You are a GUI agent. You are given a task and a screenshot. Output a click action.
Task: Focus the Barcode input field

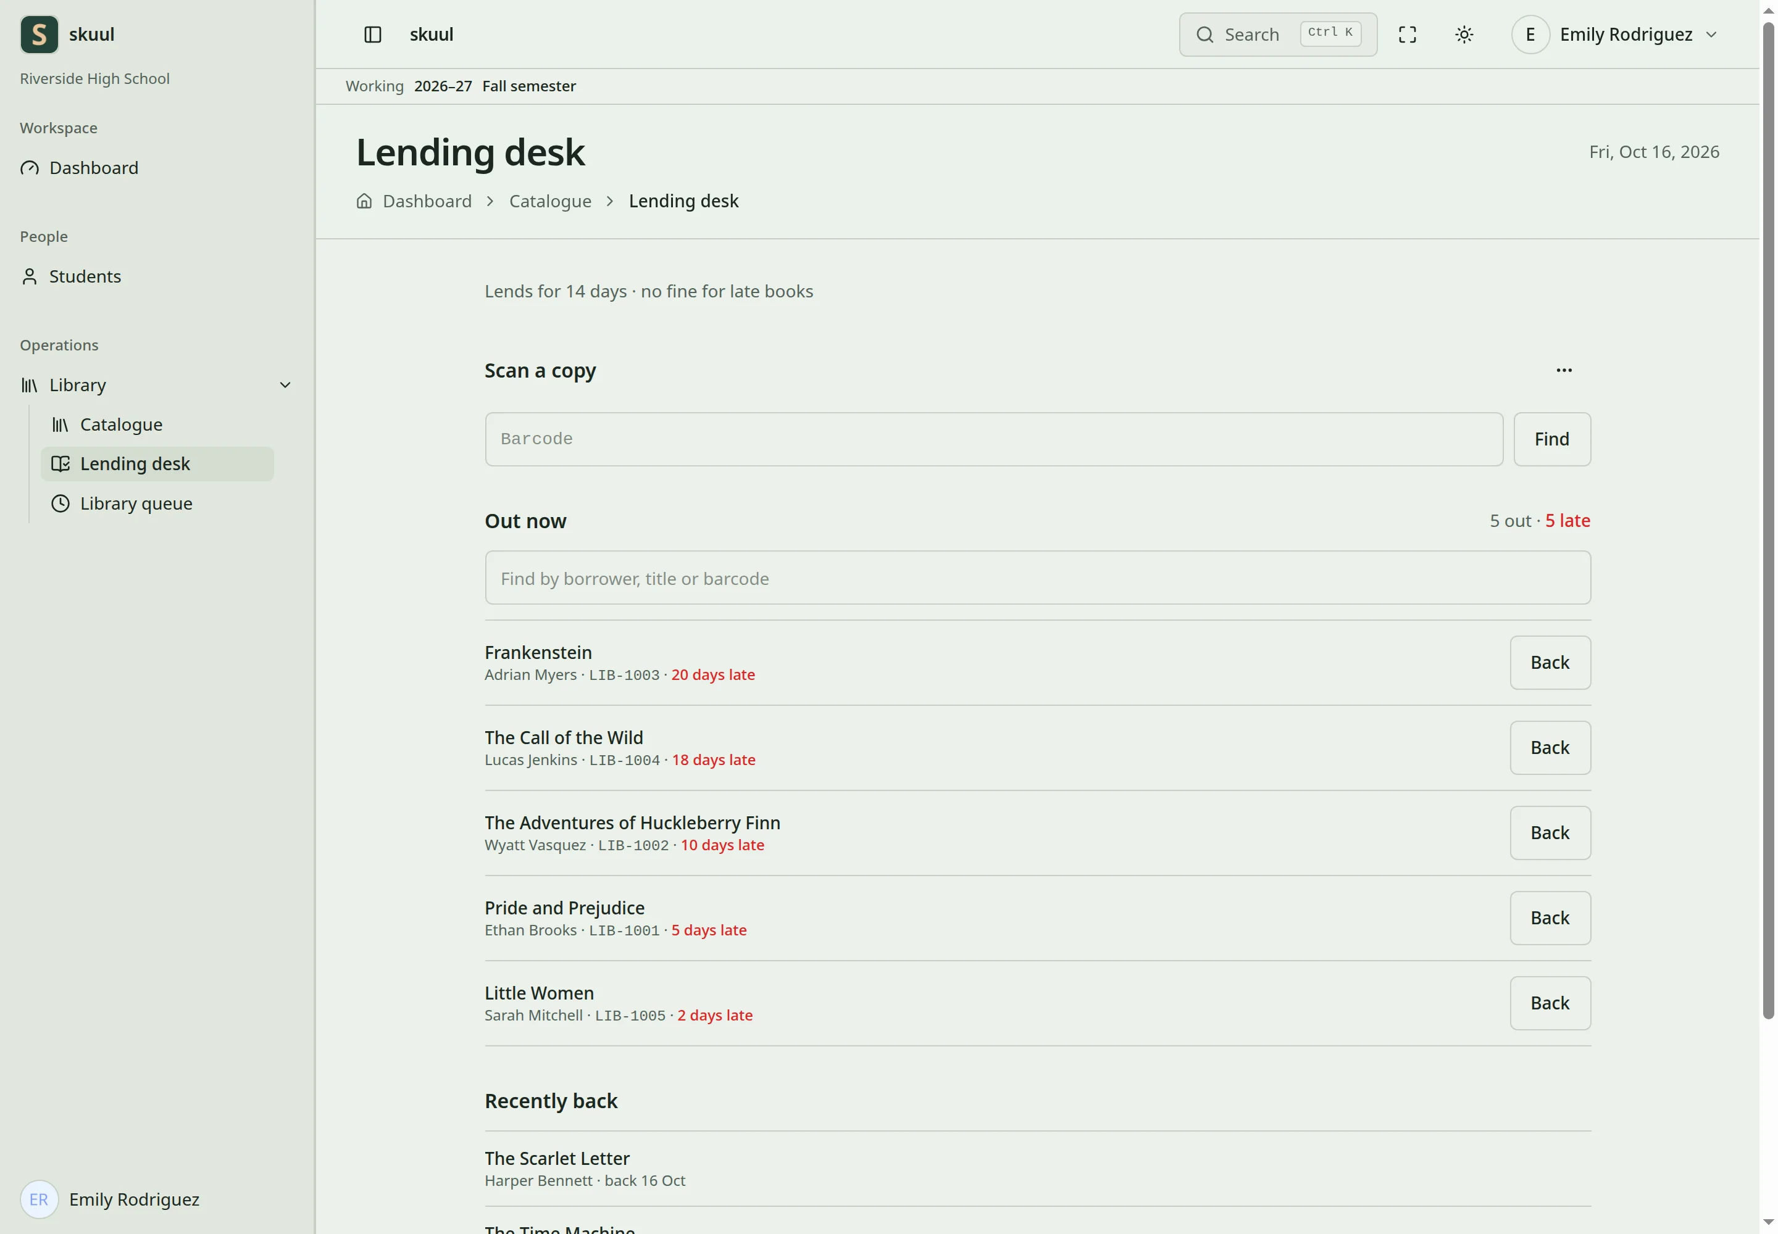pos(993,439)
